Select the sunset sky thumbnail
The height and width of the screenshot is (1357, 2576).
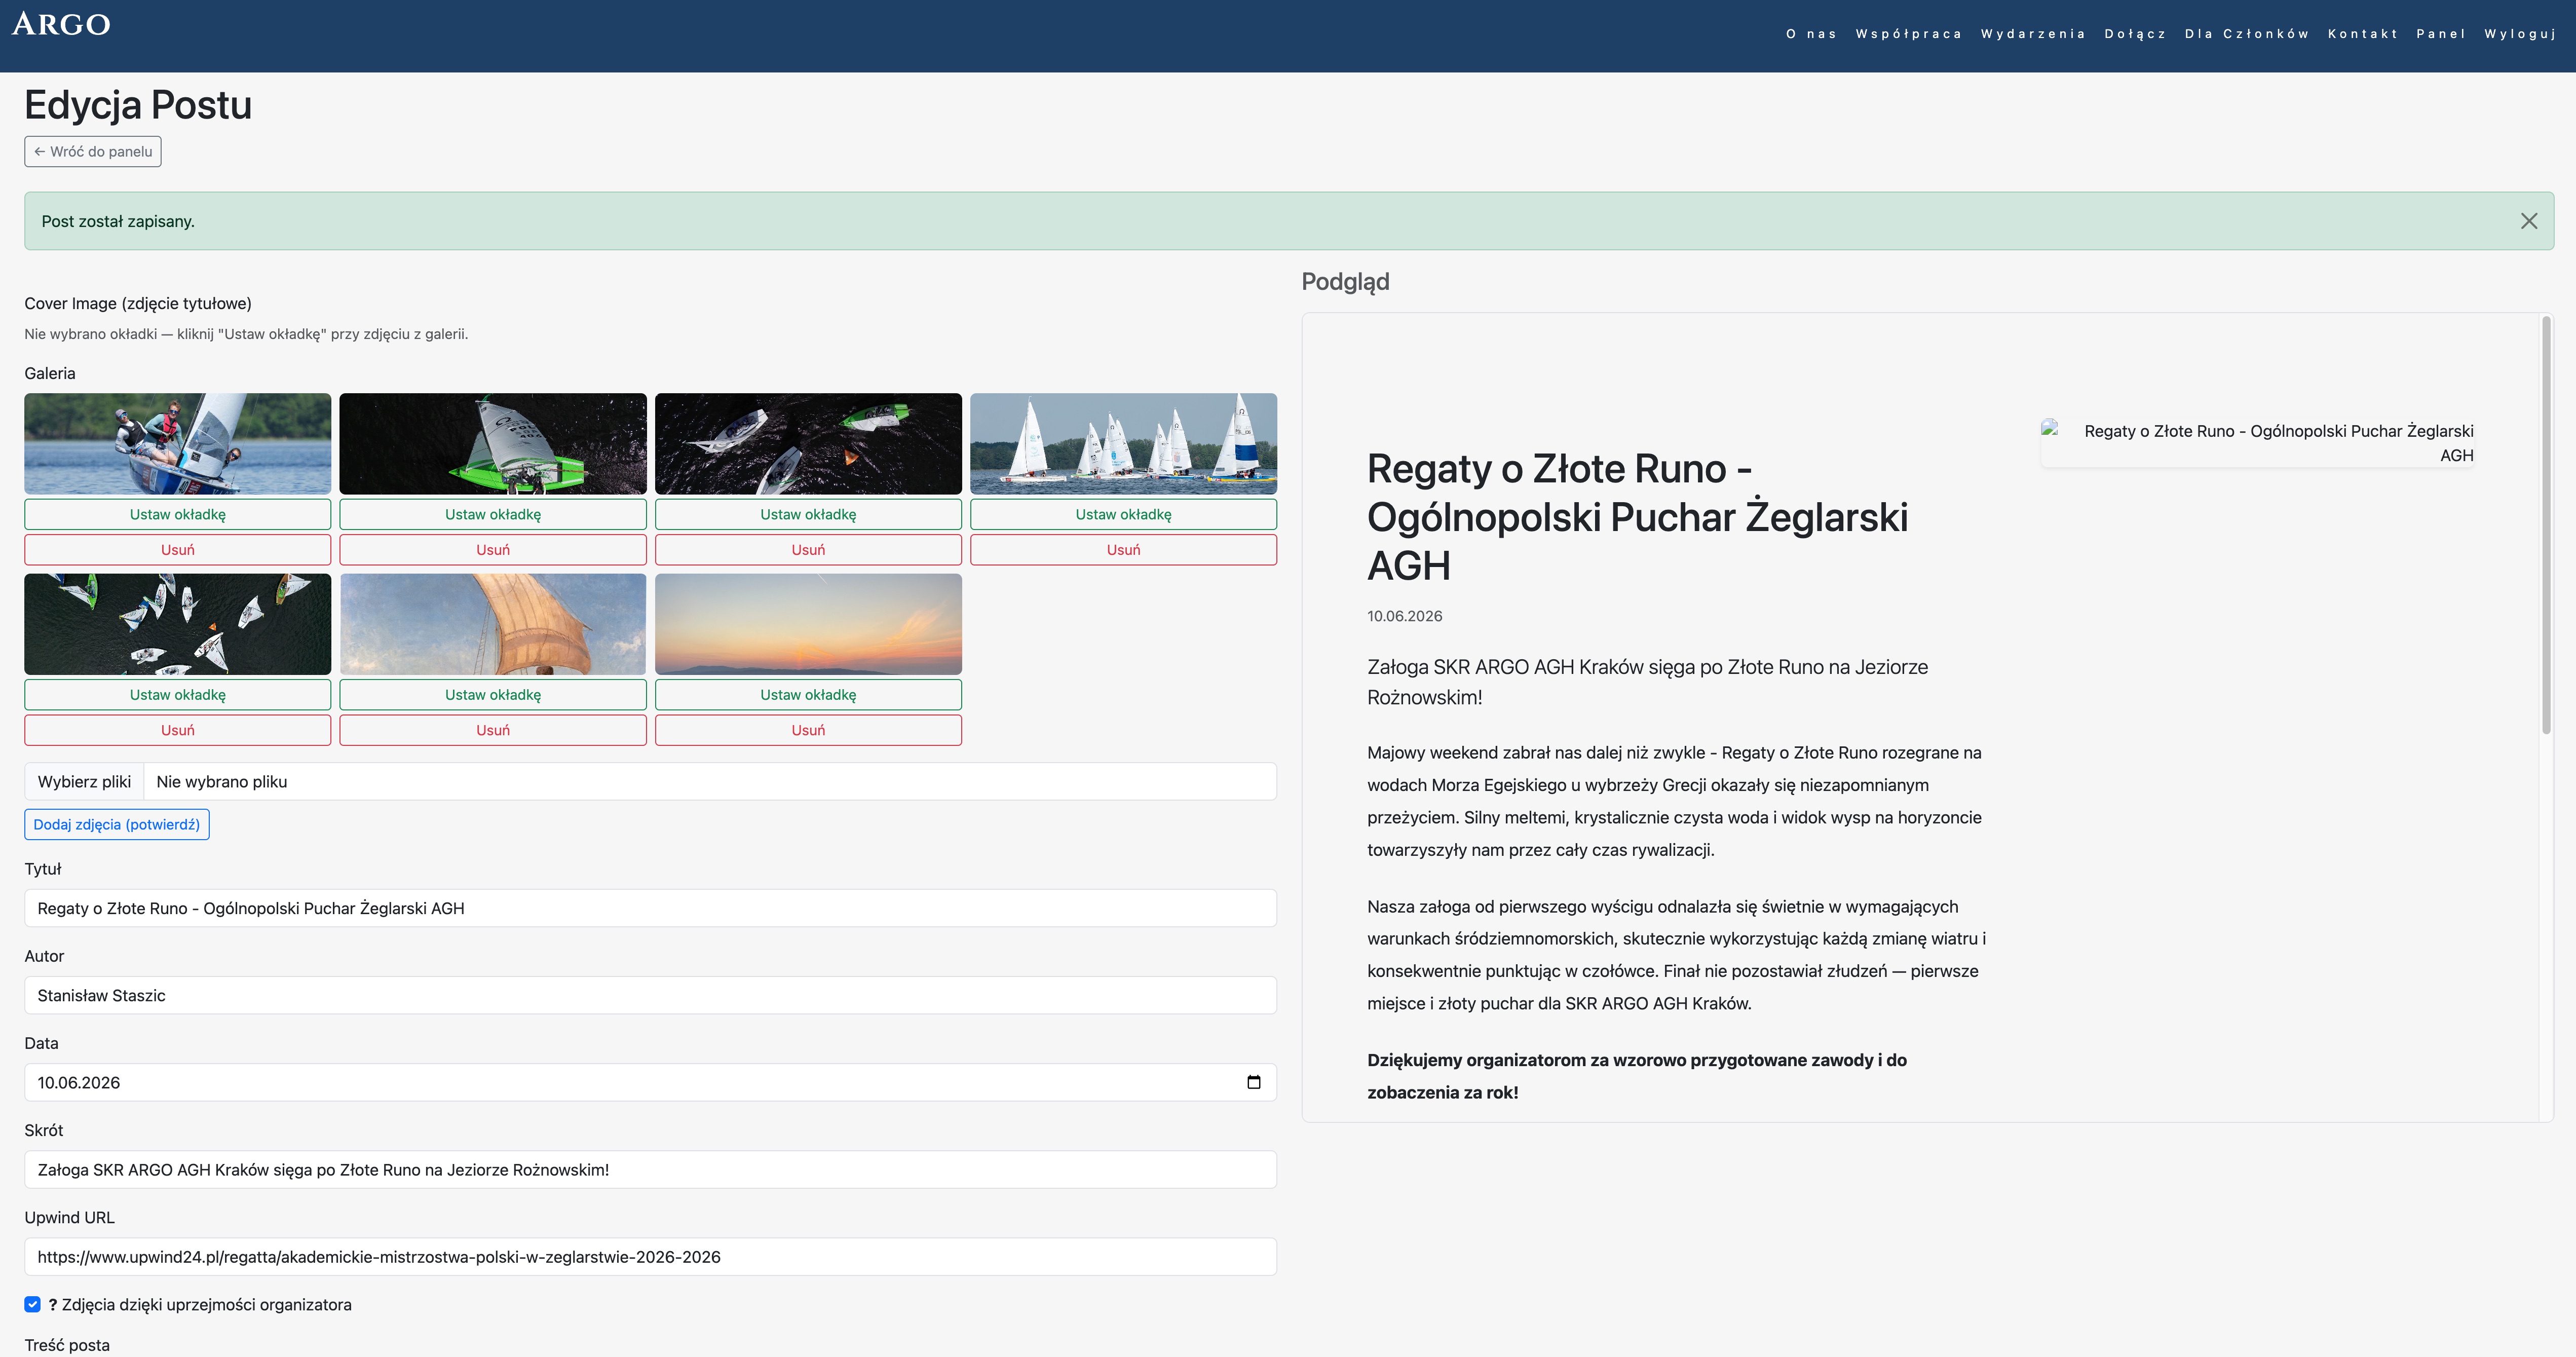(x=808, y=624)
